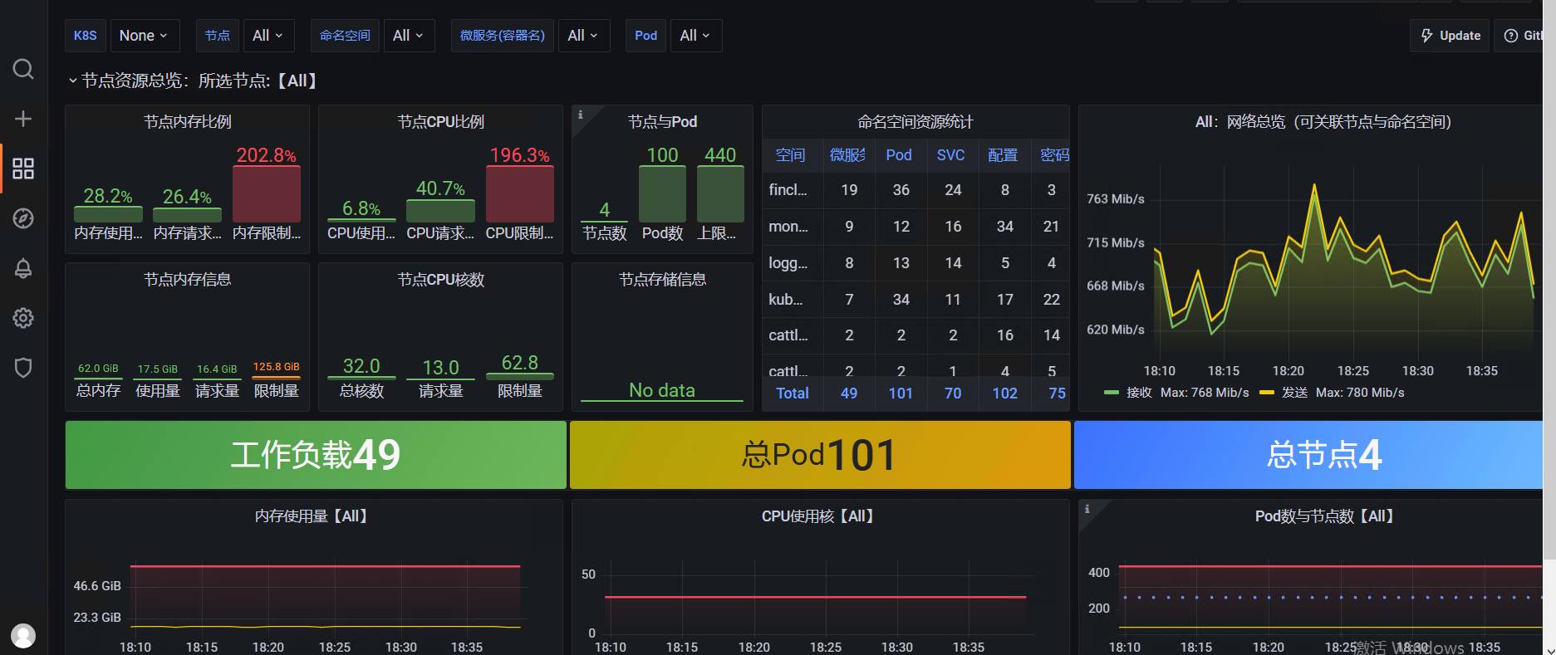Screen dimensions: 1556x655
Task: Sort table by Pod column header
Action: [899, 155]
